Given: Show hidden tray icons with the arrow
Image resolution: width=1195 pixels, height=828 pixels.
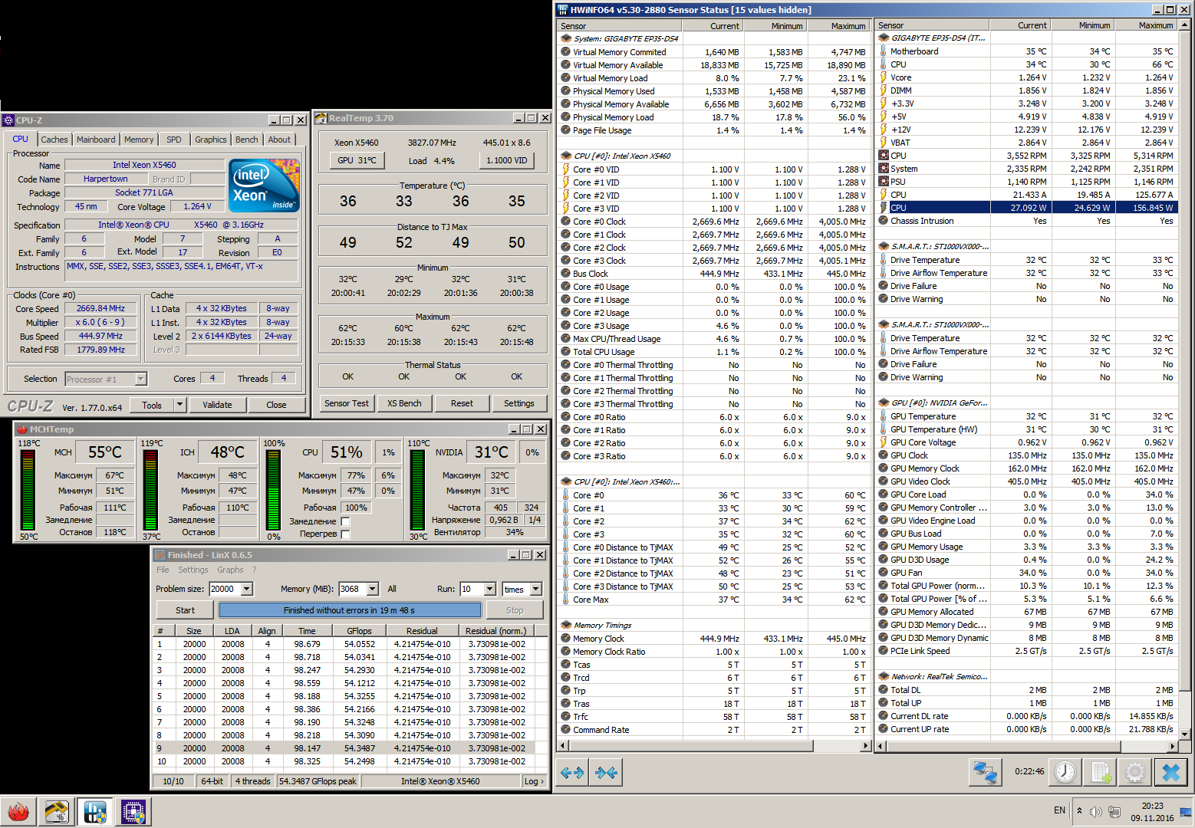Looking at the screenshot, I should [1079, 810].
